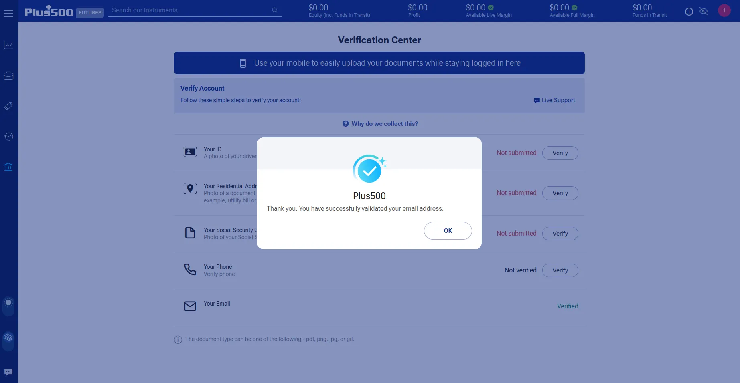Click the Equity (Inc. Funds in Transit) value
740x383 pixels.
point(318,8)
